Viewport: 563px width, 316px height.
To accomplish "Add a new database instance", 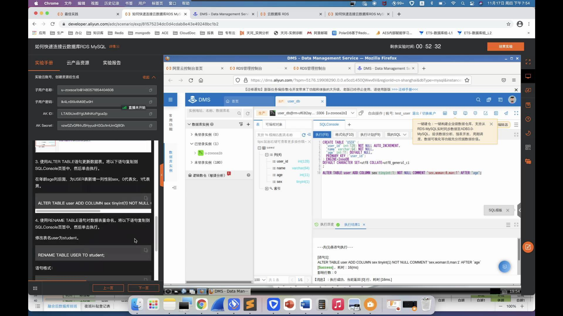I will pos(248,124).
